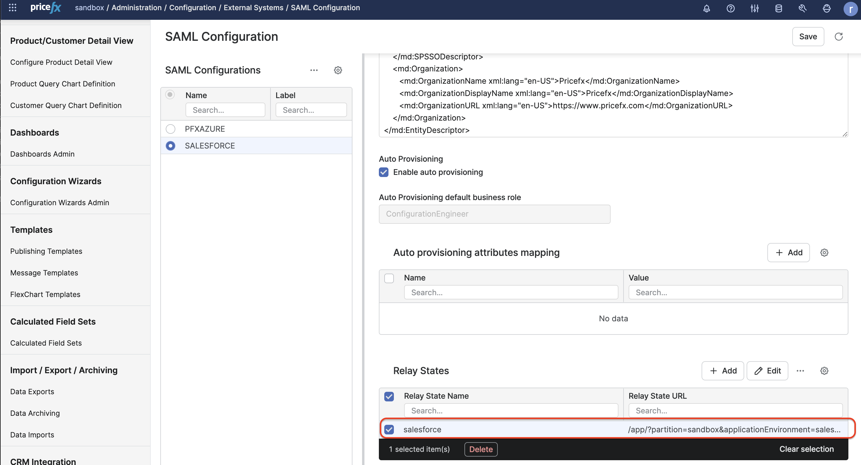Click Relay State Name search field
The height and width of the screenshot is (465, 861).
tap(511, 410)
